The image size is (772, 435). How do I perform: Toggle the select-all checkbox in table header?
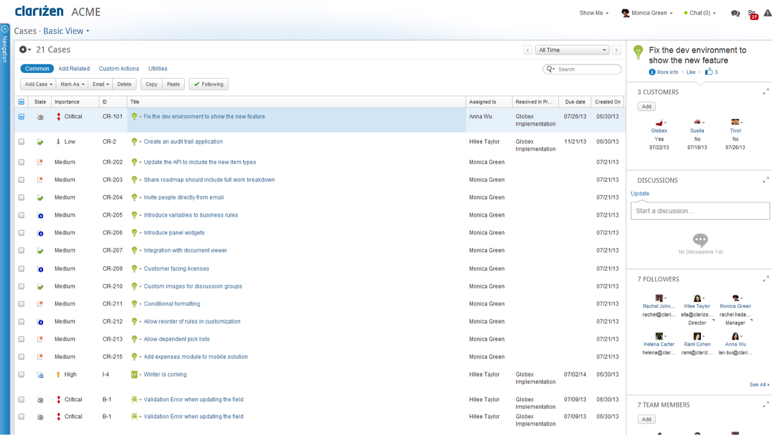pyautogui.click(x=22, y=102)
